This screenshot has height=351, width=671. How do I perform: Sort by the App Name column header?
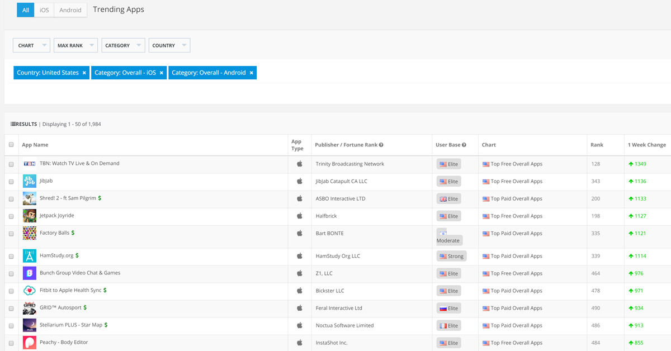pos(35,145)
